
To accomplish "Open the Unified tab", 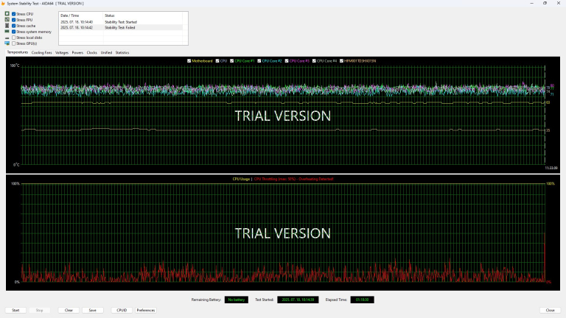I will (106, 53).
